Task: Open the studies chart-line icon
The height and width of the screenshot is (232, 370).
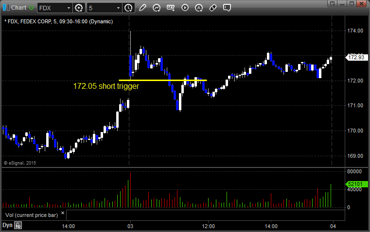Action: [157, 8]
